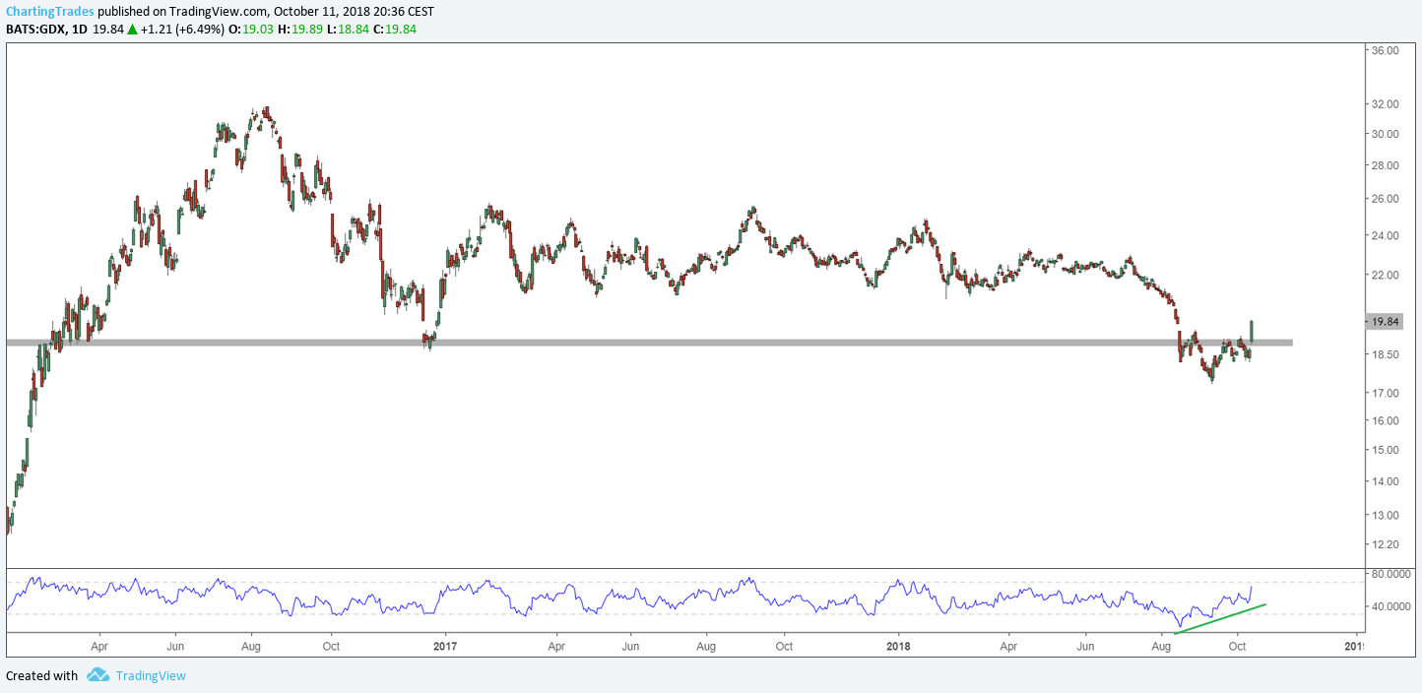Click the TradingView cloud logo icon

(97, 675)
